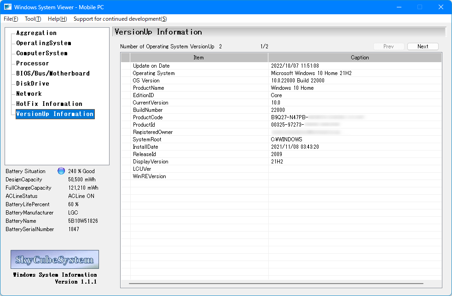Click the 10.0.22000 Build 22000 value

298,81
